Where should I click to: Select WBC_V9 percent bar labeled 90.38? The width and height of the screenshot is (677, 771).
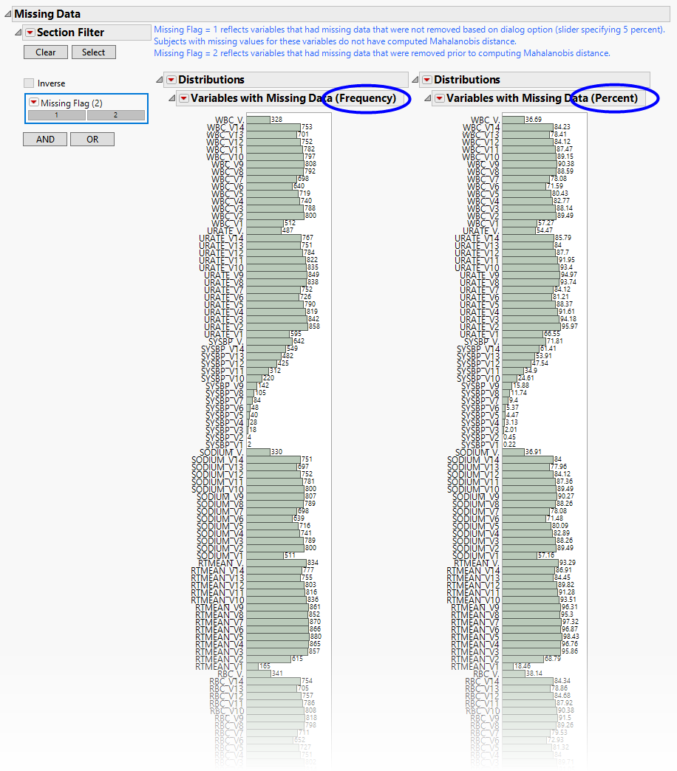tap(529, 164)
